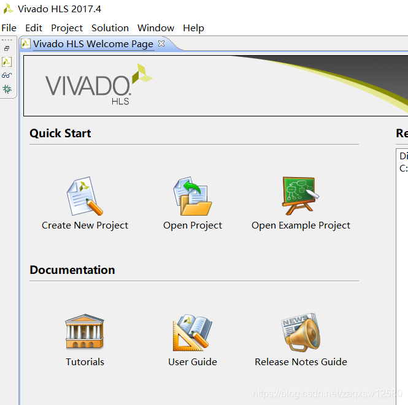Click the Release Notes Guide label

[x=301, y=361]
